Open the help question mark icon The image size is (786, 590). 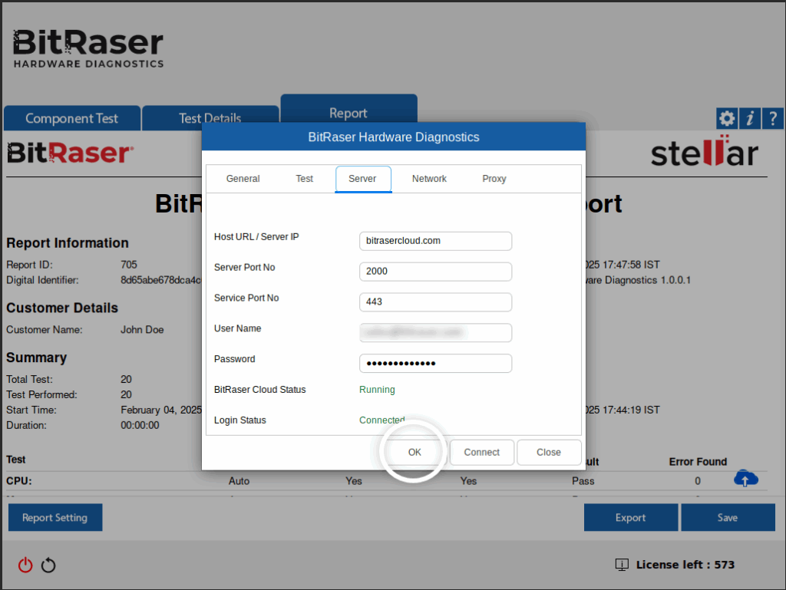point(773,119)
